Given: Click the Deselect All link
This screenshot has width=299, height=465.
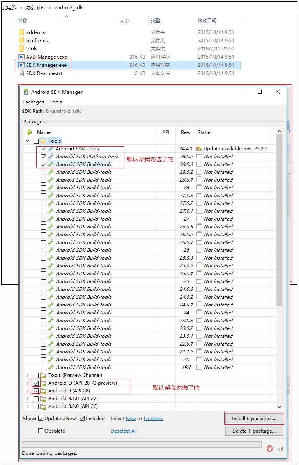Looking at the screenshot, I should tap(124, 431).
